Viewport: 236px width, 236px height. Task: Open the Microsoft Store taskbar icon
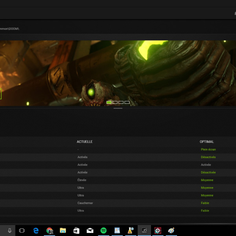click(x=76, y=230)
